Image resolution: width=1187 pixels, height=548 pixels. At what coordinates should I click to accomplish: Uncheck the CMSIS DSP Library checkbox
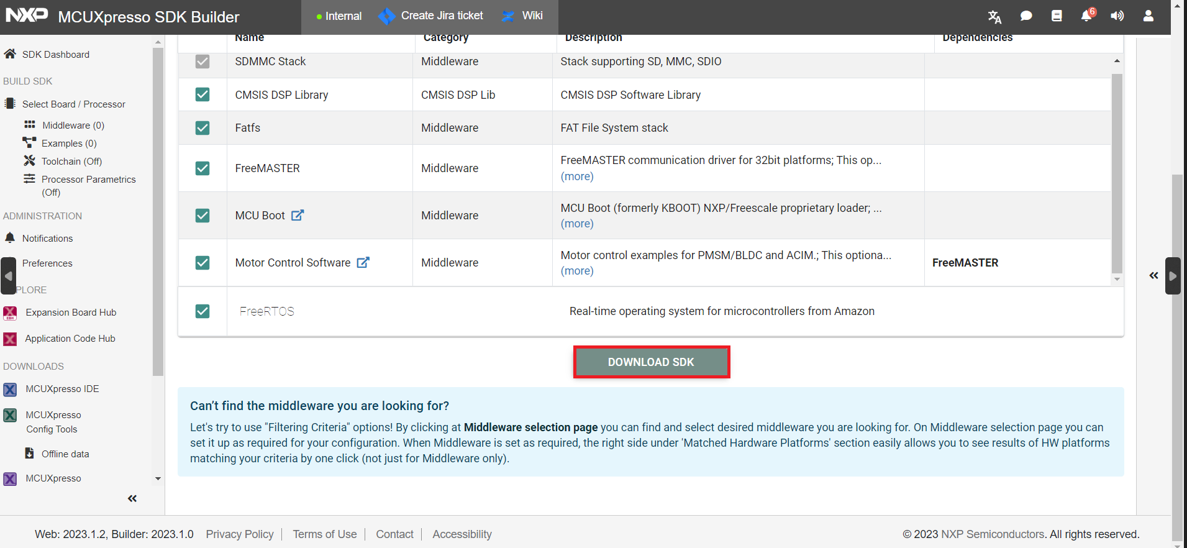click(x=202, y=94)
